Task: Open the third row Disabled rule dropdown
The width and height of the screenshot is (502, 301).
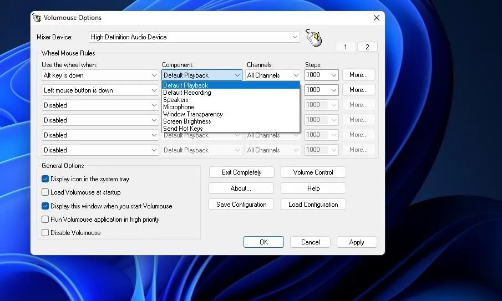Action: tap(100, 105)
